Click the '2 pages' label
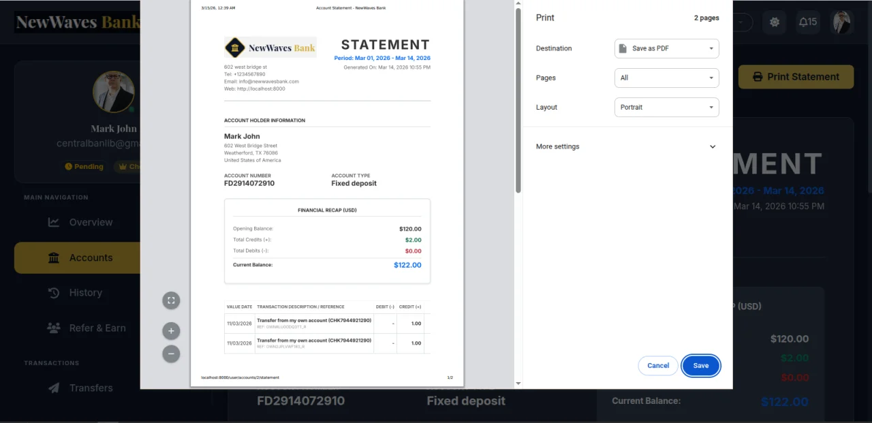The image size is (872, 423). 706,18
